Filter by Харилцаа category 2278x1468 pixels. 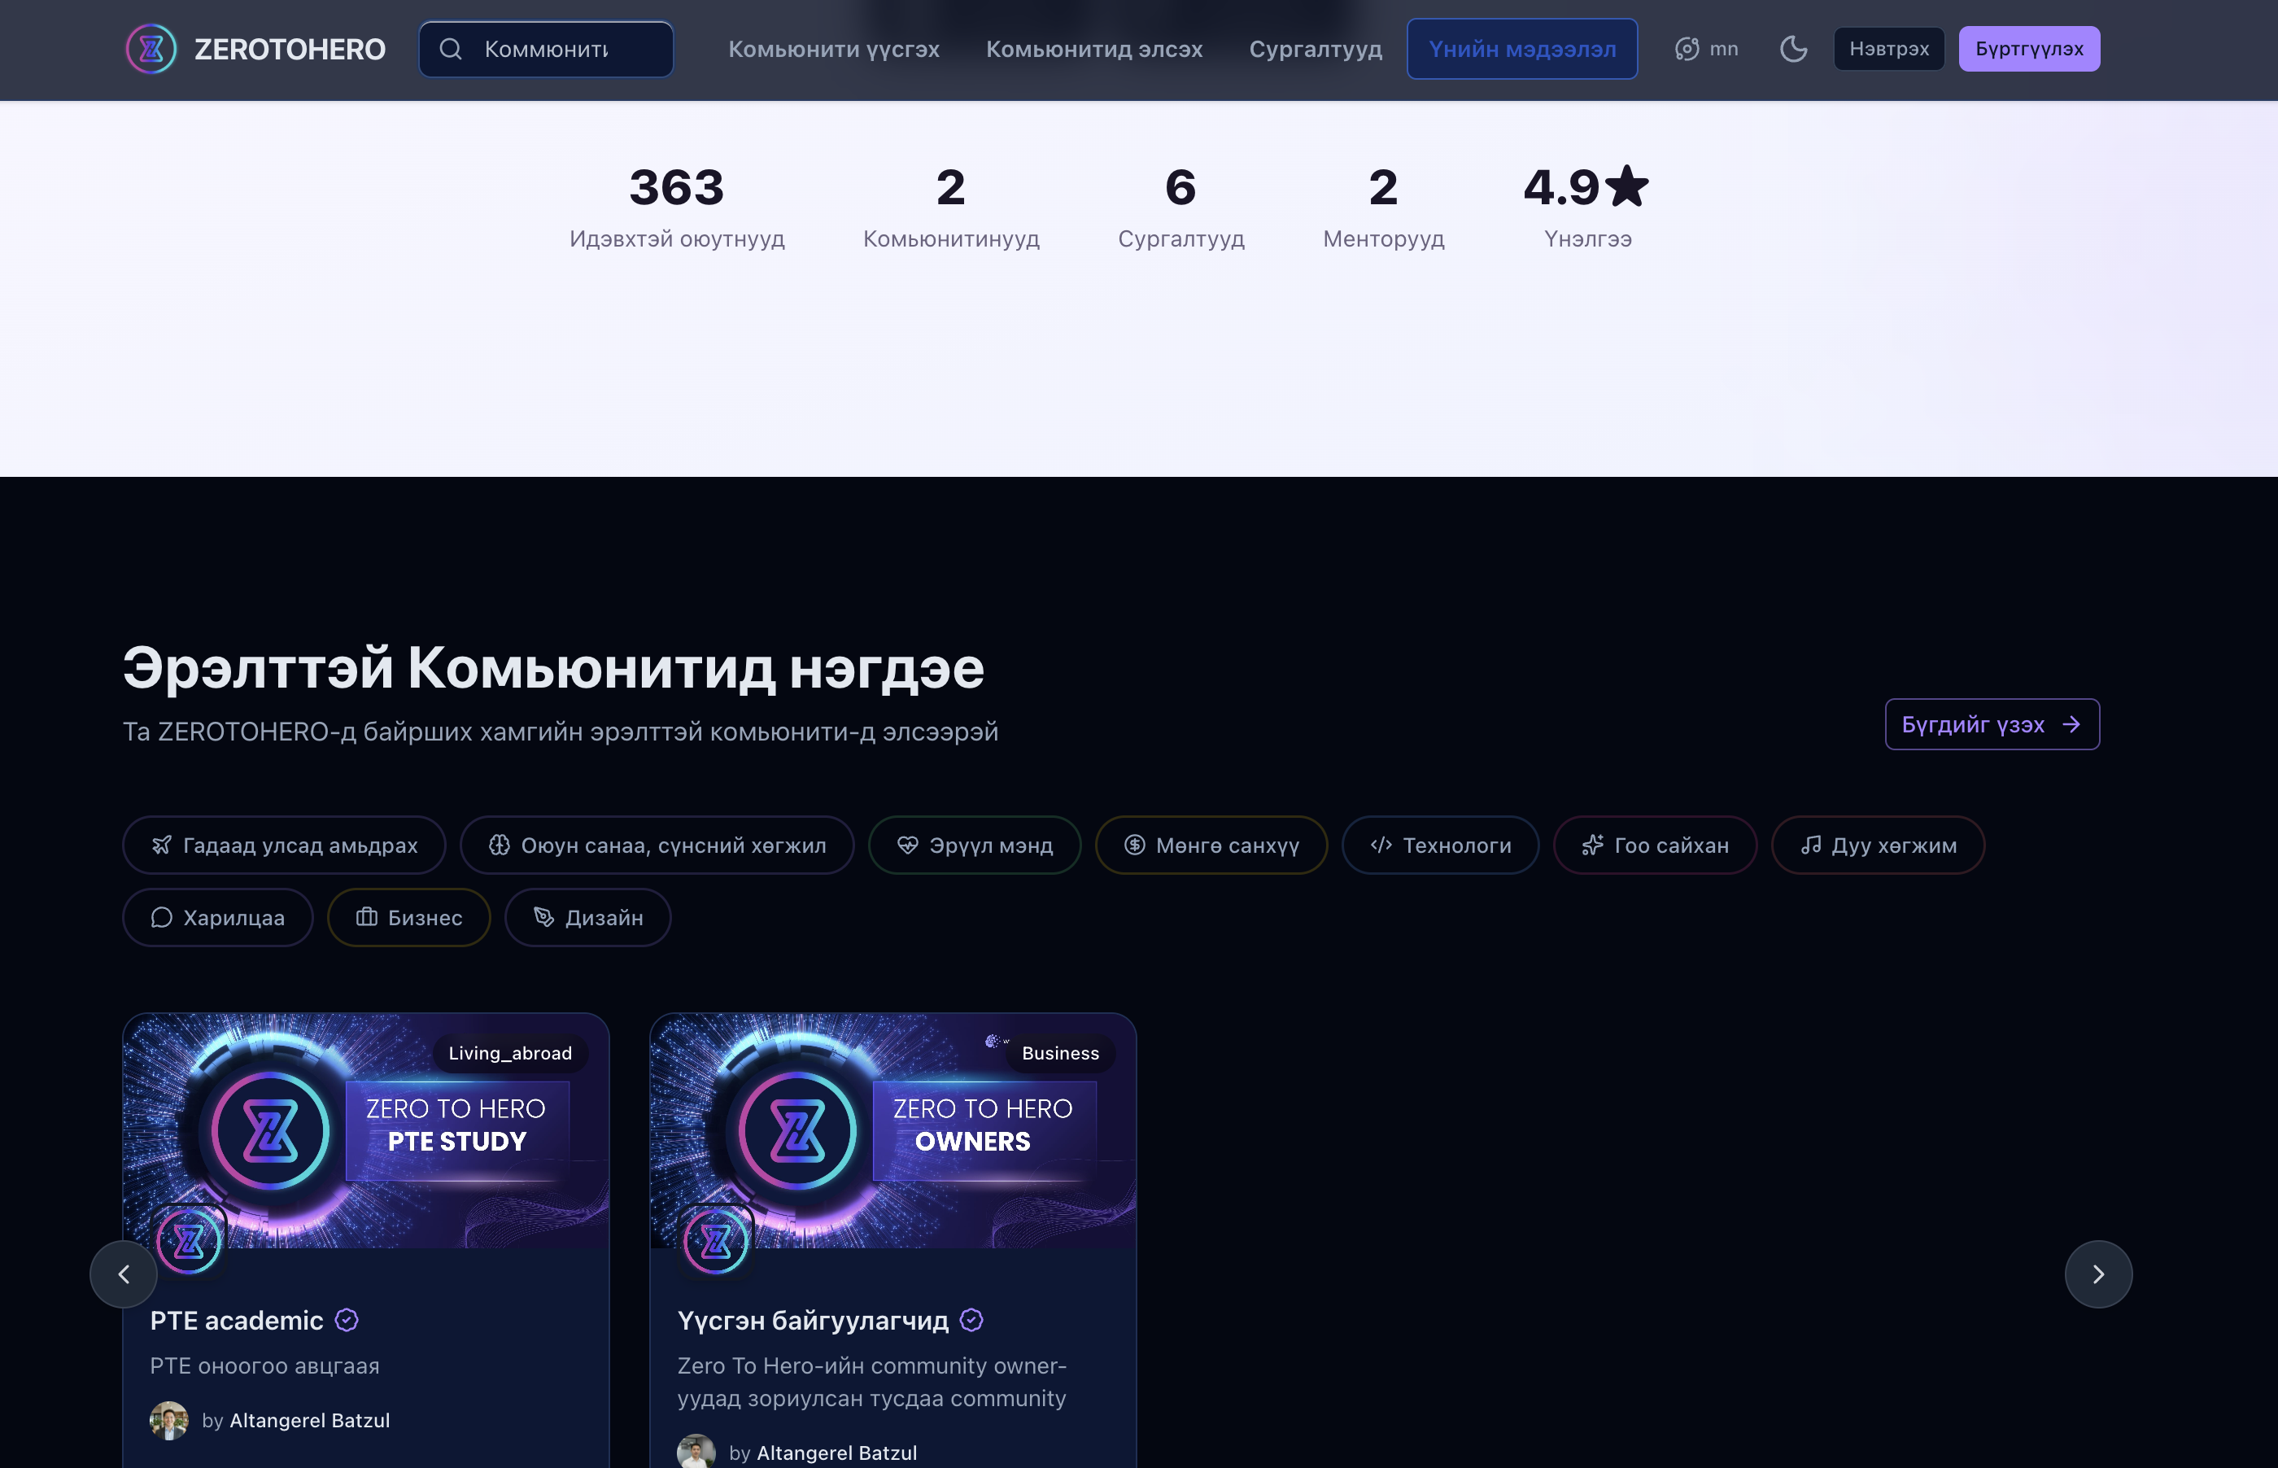pyautogui.click(x=218, y=917)
